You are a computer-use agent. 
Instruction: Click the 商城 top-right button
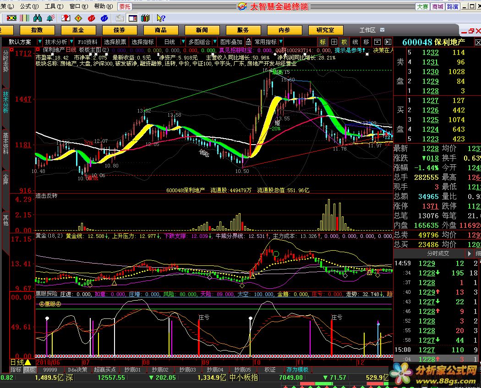[x=438, y=6]
